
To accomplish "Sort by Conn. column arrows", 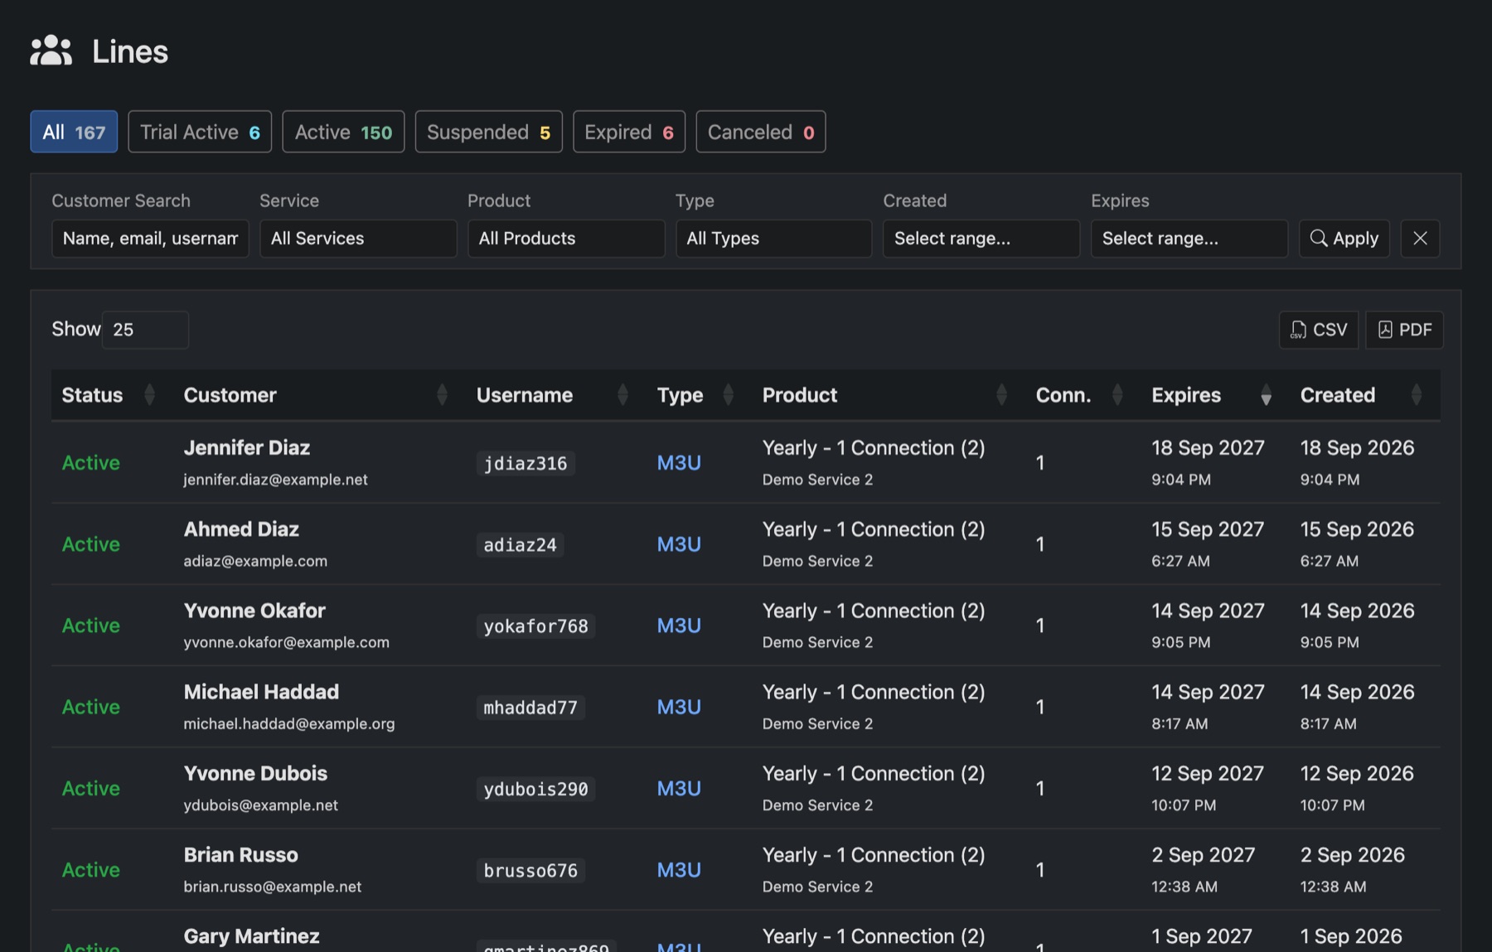I will [x=1117, y=394].
